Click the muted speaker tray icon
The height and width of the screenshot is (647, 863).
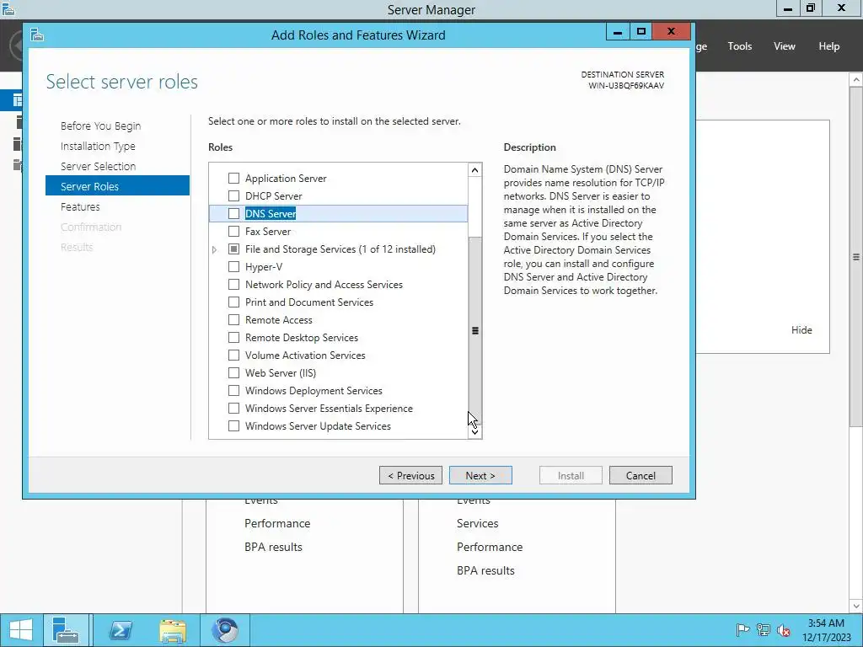(784, 630)
